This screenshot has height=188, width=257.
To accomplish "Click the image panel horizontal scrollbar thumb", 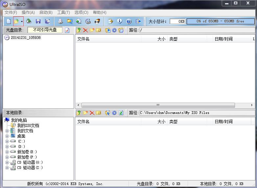I will click(x=158, y=105).
